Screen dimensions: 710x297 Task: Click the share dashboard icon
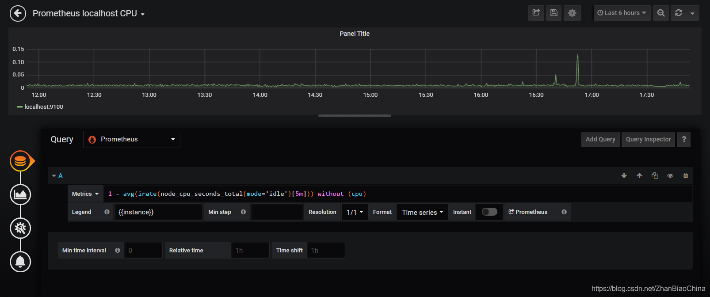point(536,13)
